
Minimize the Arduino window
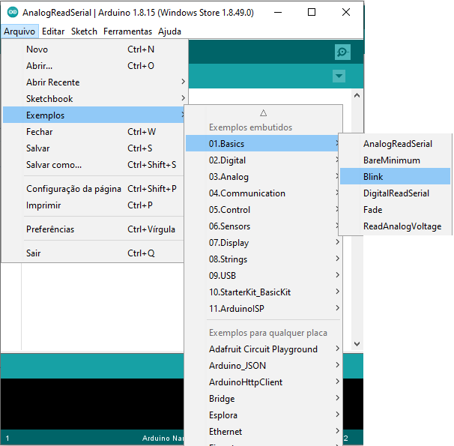pyautogui.click(x=278, y=13)
